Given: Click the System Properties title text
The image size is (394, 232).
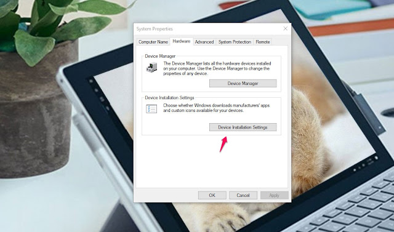Looking at the screenshot, I should (155, 29).
